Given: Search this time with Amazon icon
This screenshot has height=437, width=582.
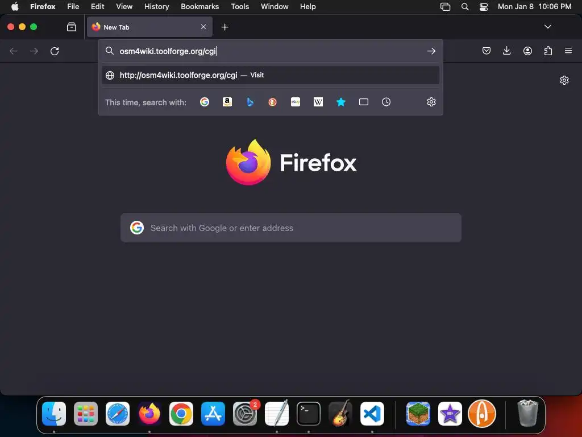Looking at the screenshot, I should point(227,102).
